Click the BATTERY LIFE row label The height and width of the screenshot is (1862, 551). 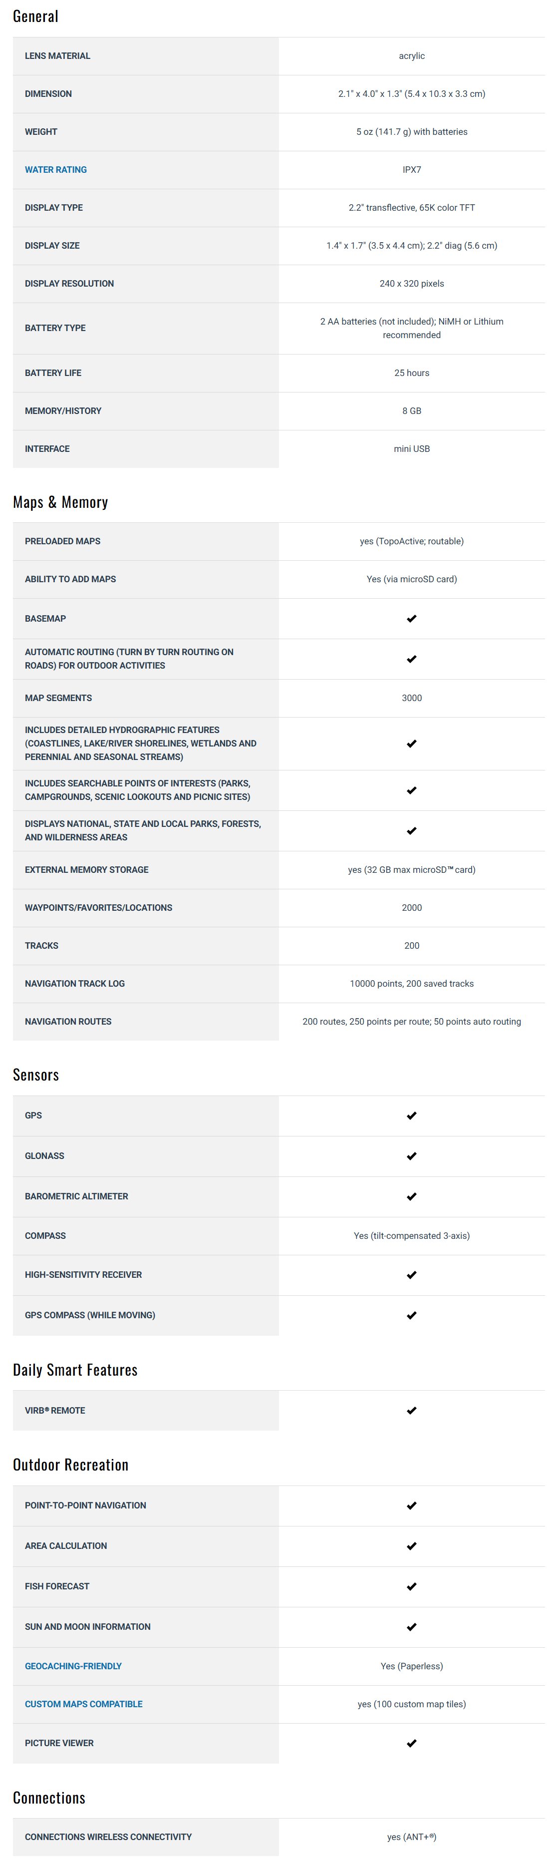coord(53,373)
